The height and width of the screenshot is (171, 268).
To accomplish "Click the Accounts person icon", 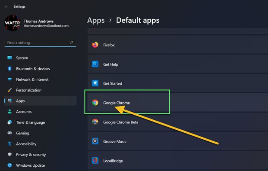I will tap(10, 112).
